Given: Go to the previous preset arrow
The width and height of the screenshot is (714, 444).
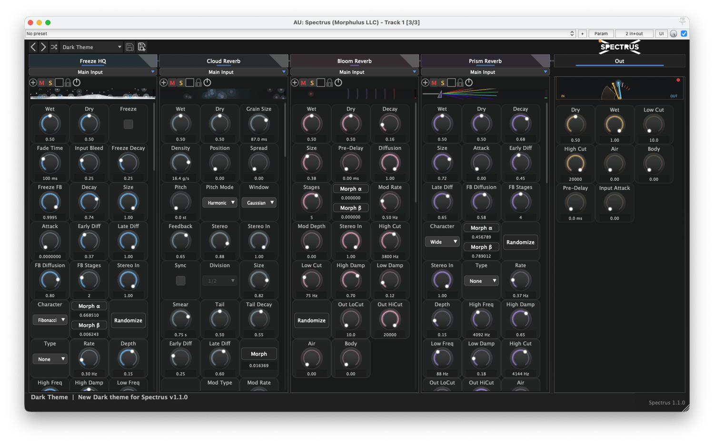Looking at the screenshot, I should point(33,47).
